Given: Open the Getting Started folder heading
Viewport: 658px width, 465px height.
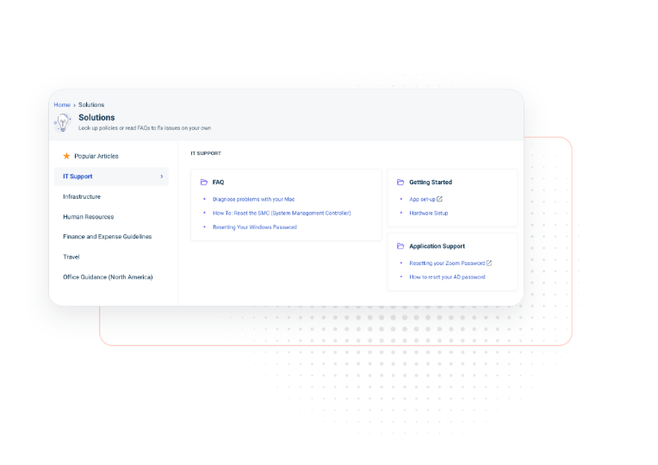Looking at the screenshot, I should click(x=431, y=183).
